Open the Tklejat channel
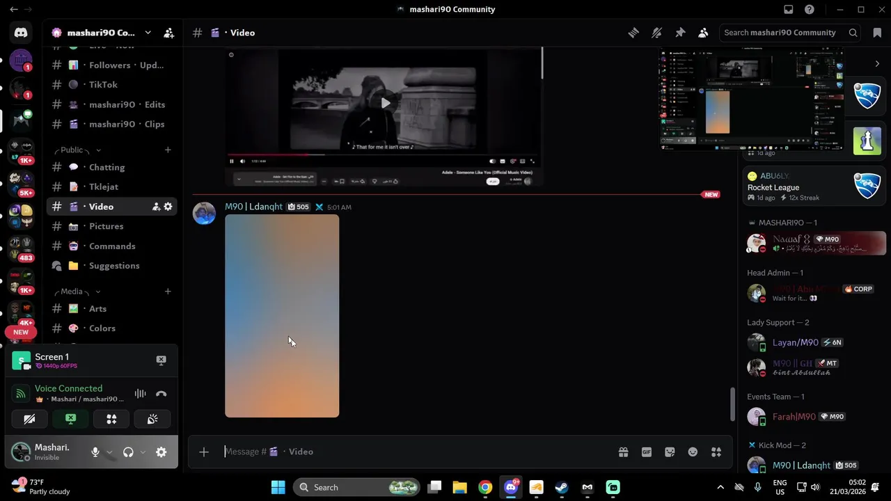 click(111, 186)
